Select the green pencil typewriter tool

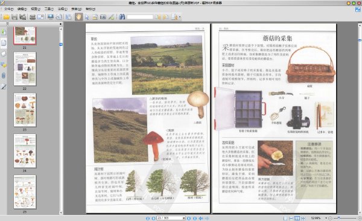pyautogui.click(x=111, y=17)
